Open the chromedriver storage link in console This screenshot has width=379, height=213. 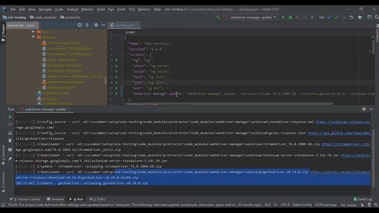tap(346, 144)
